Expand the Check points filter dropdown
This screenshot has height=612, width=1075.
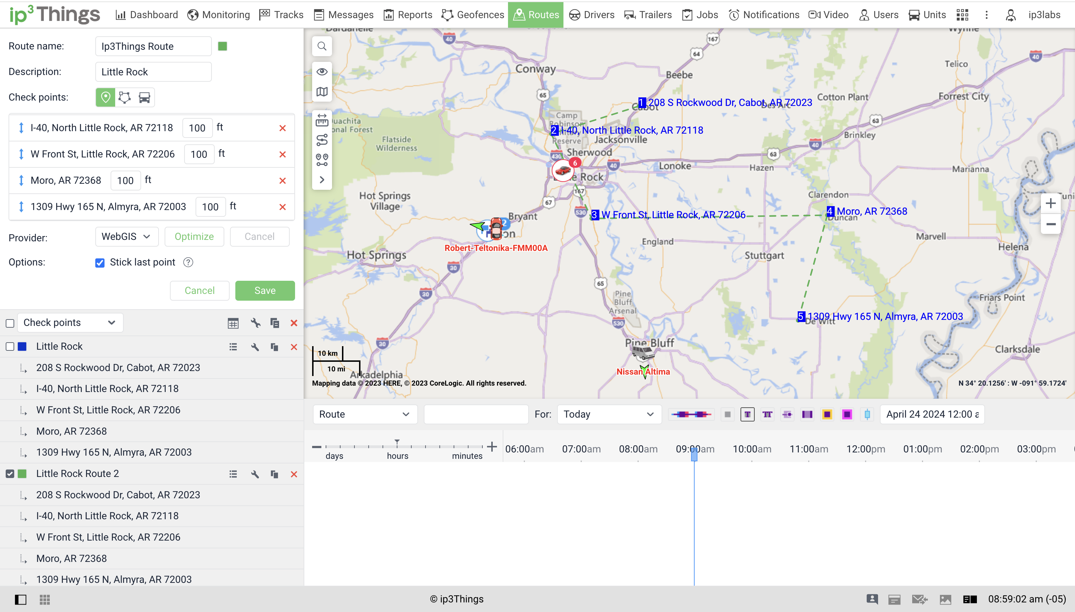70,323
